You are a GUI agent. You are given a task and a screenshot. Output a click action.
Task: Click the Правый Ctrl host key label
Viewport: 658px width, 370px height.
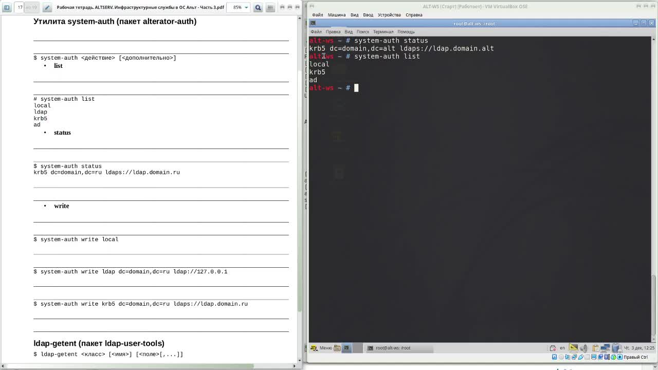[x=636, y=357]
